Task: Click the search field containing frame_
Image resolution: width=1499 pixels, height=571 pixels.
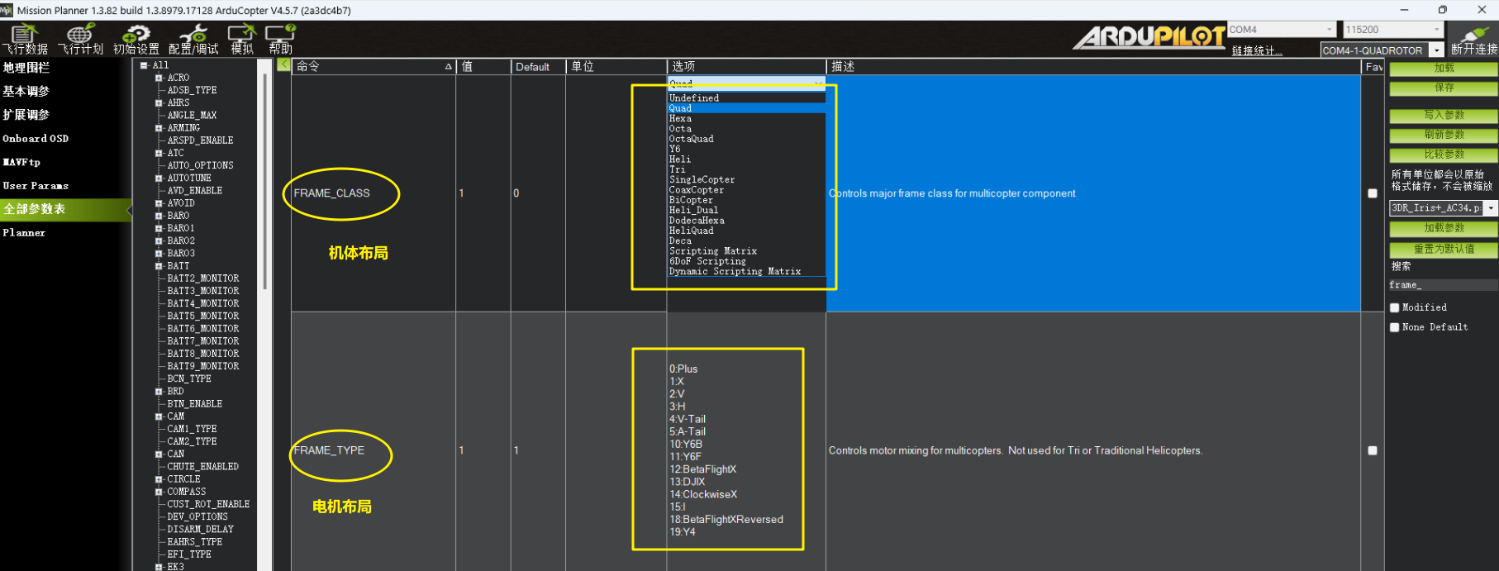Action: 1442,285
